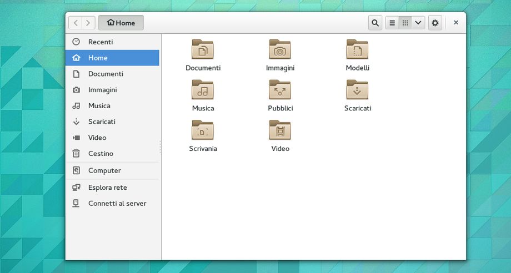
Task: Open the gear settings menu
Action: click(435, 23)
